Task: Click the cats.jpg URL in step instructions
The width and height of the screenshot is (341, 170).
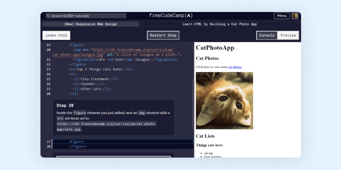Action: pyautogui.click(x=107, y=127)
